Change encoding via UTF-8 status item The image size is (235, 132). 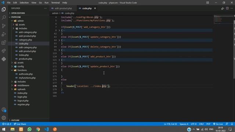[x=194, y=124]
